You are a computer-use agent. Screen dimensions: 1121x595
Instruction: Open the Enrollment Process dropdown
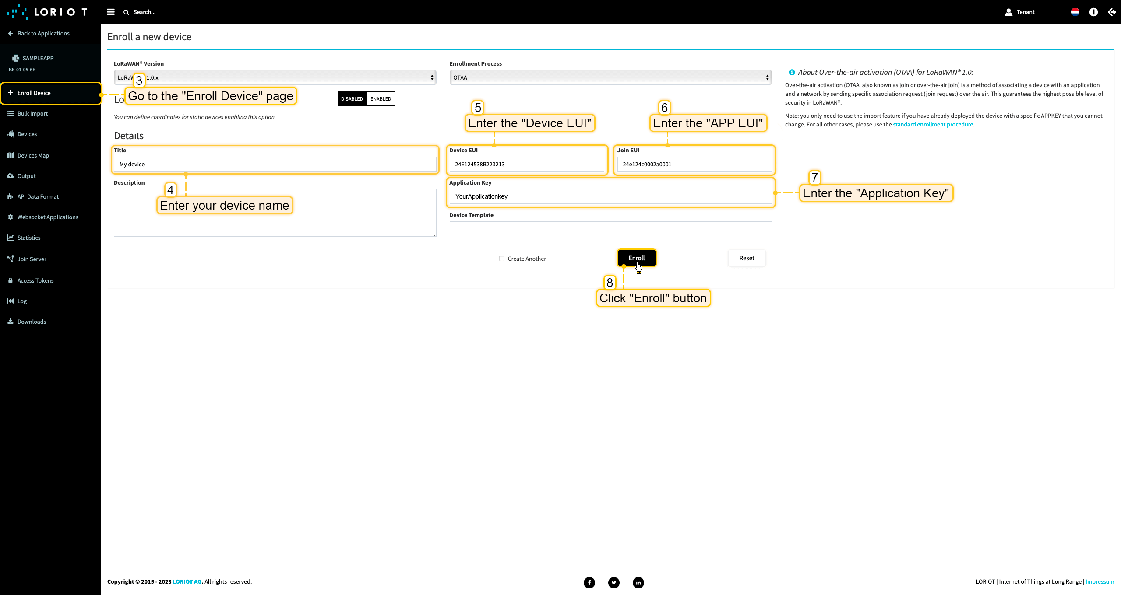pyautogui.click(x=610, y=77)
